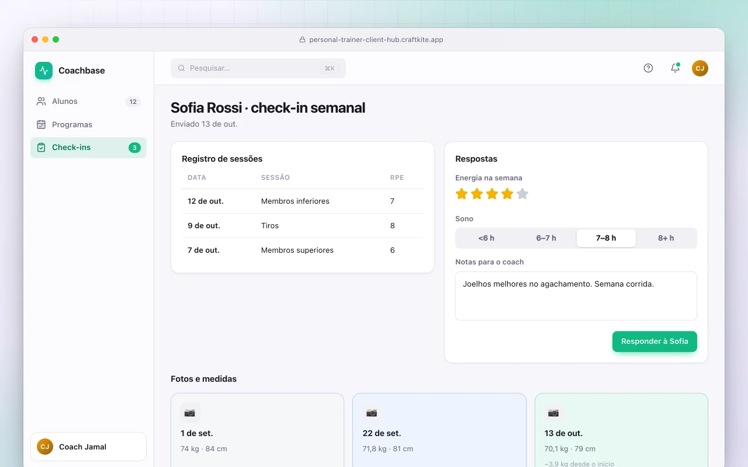
Task: Click the search magnifier icon
Action: click(182, 68)
